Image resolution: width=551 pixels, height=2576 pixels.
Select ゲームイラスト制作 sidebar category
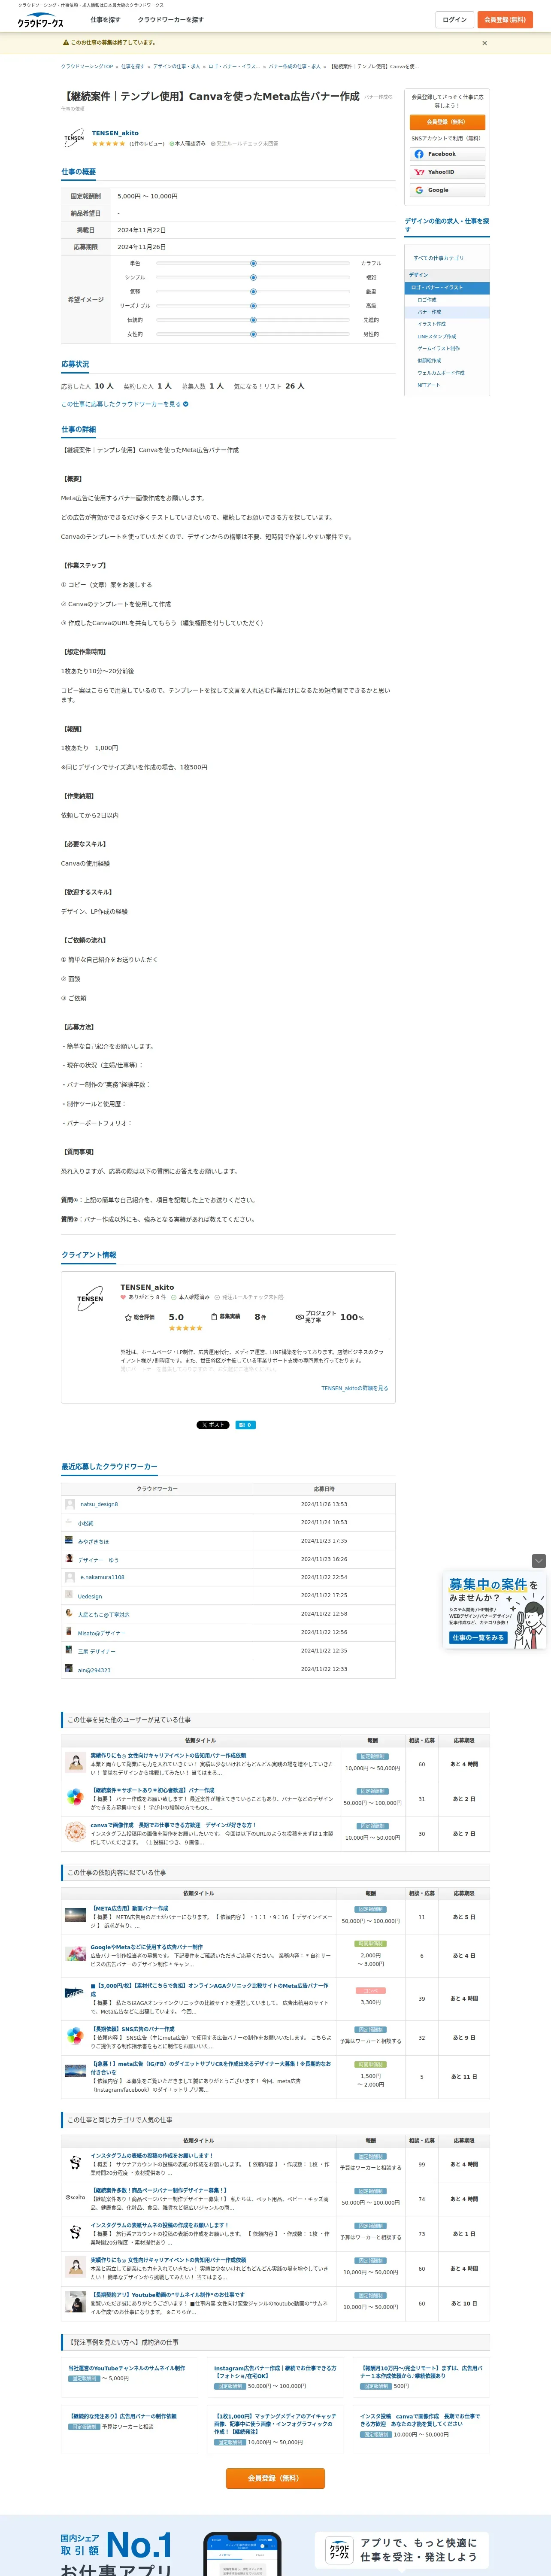coord(438,348)
